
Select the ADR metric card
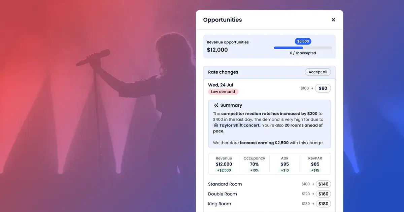coord(285,164)
